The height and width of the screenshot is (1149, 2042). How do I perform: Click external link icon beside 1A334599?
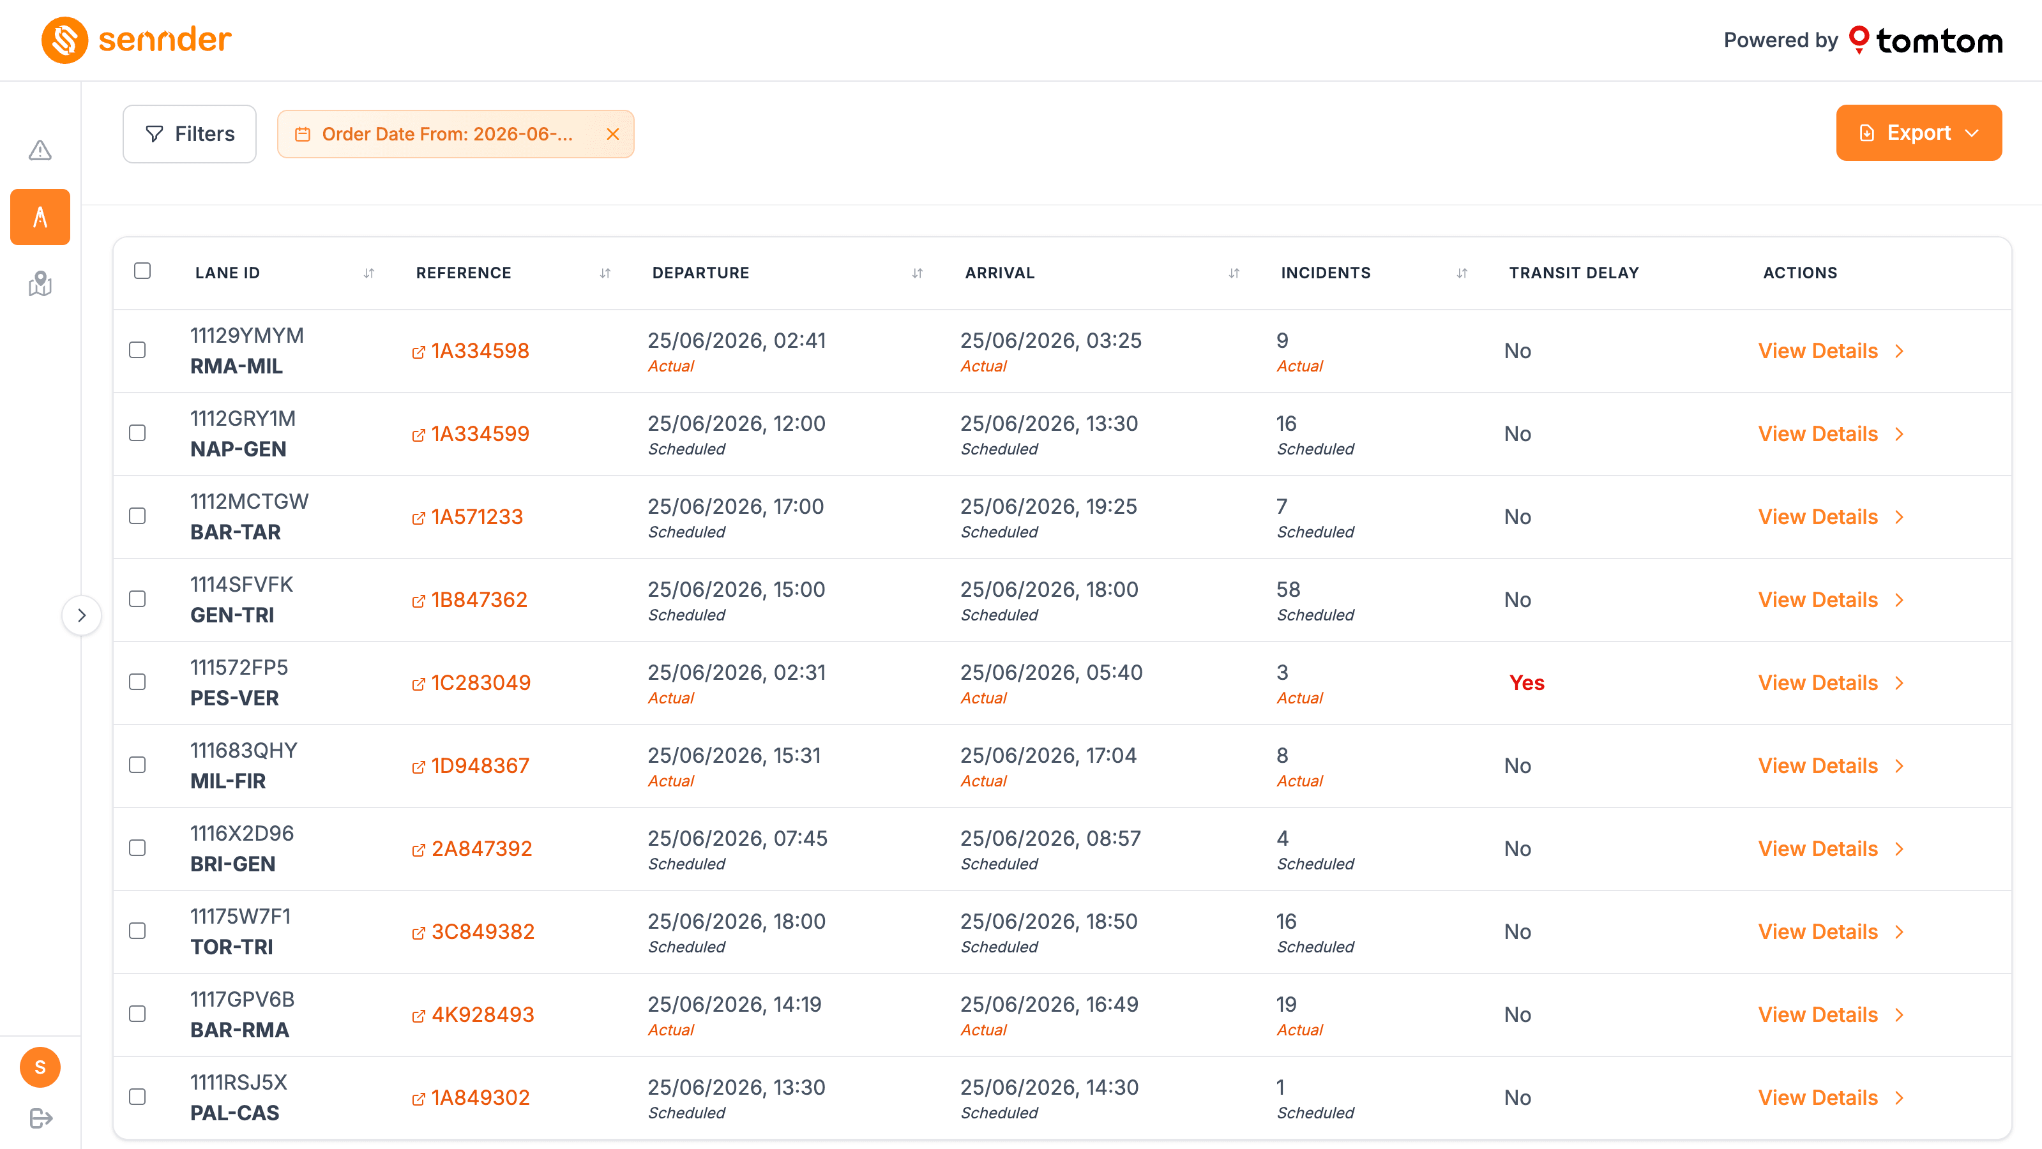[x=418, y=435]
